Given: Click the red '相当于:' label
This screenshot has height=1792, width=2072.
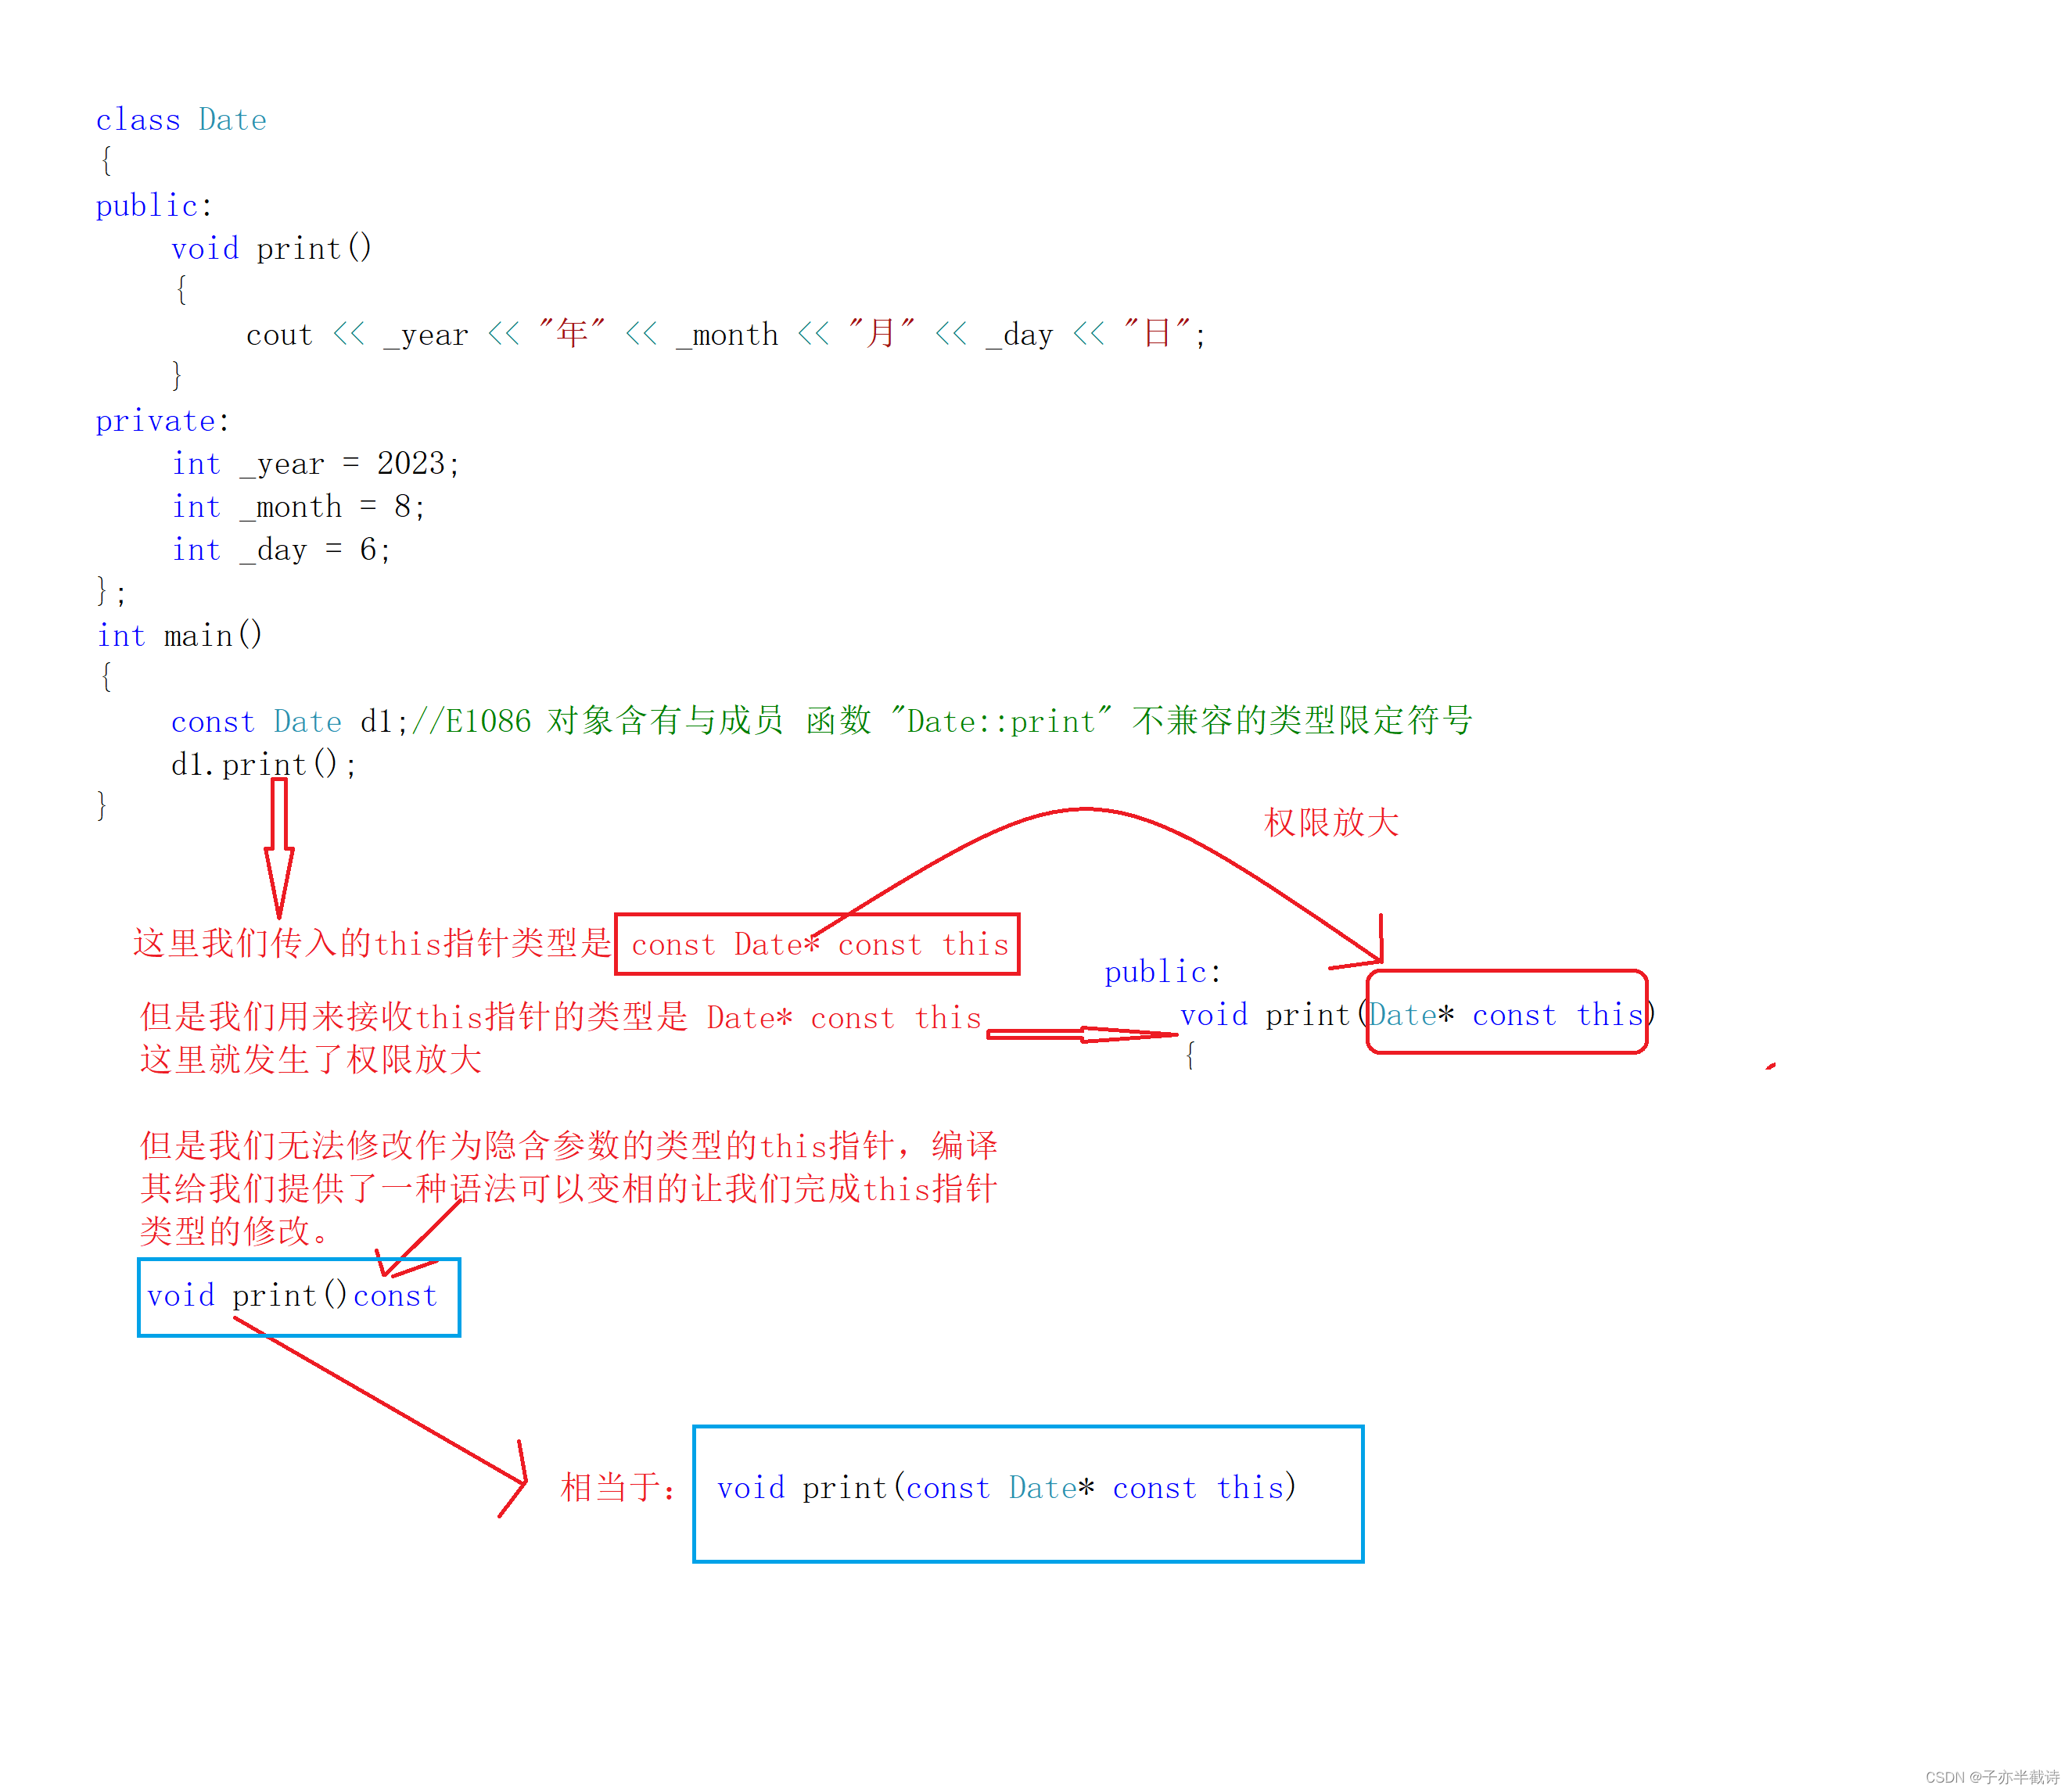Looking at the screenshot, I should [617, 1487].
